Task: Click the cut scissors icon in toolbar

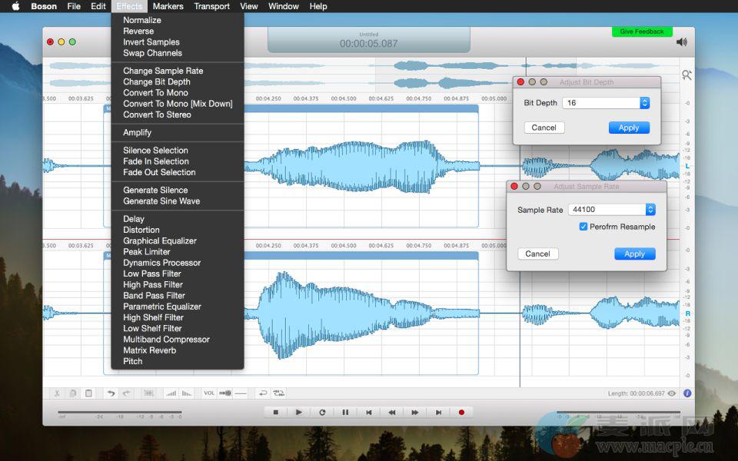Action: click(x=56, y=393)
